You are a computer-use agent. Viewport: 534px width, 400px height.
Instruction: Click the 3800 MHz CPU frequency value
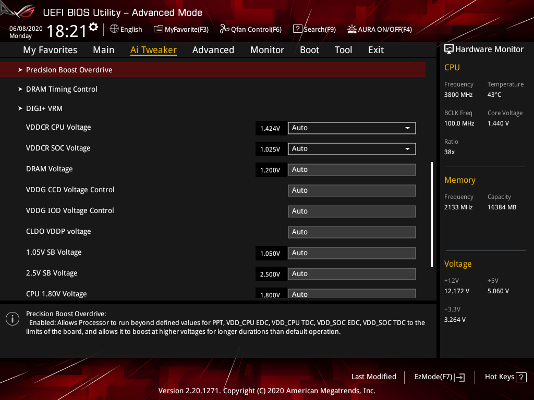(458, 95)
